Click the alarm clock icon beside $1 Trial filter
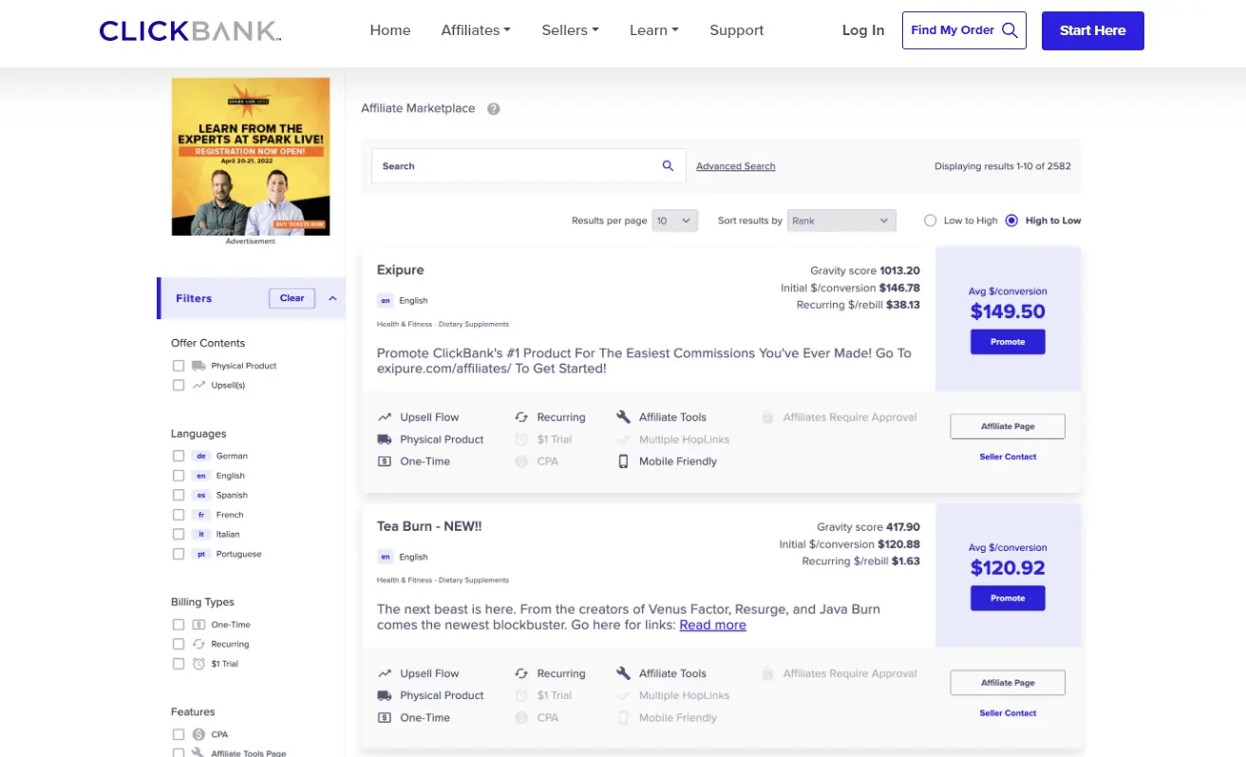Image resolution: width=1246 pixels, height=757 pixels. pos(198,664)
